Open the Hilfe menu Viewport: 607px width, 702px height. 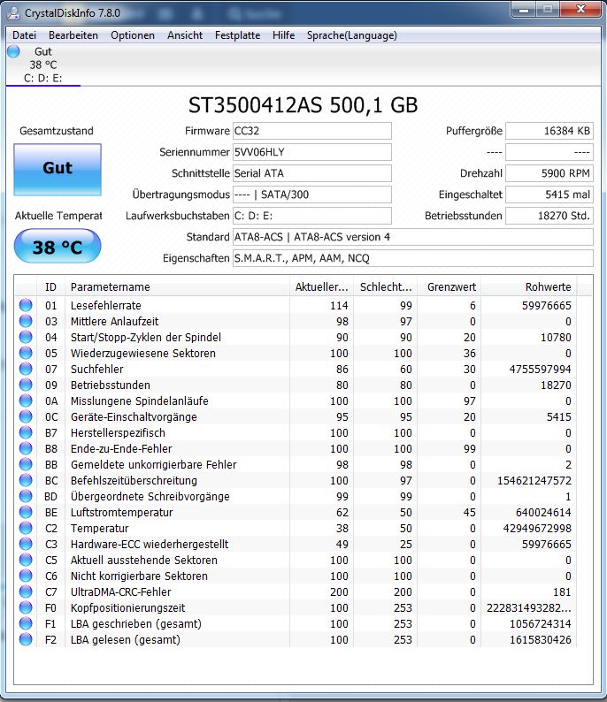click(x=283, y=35)
